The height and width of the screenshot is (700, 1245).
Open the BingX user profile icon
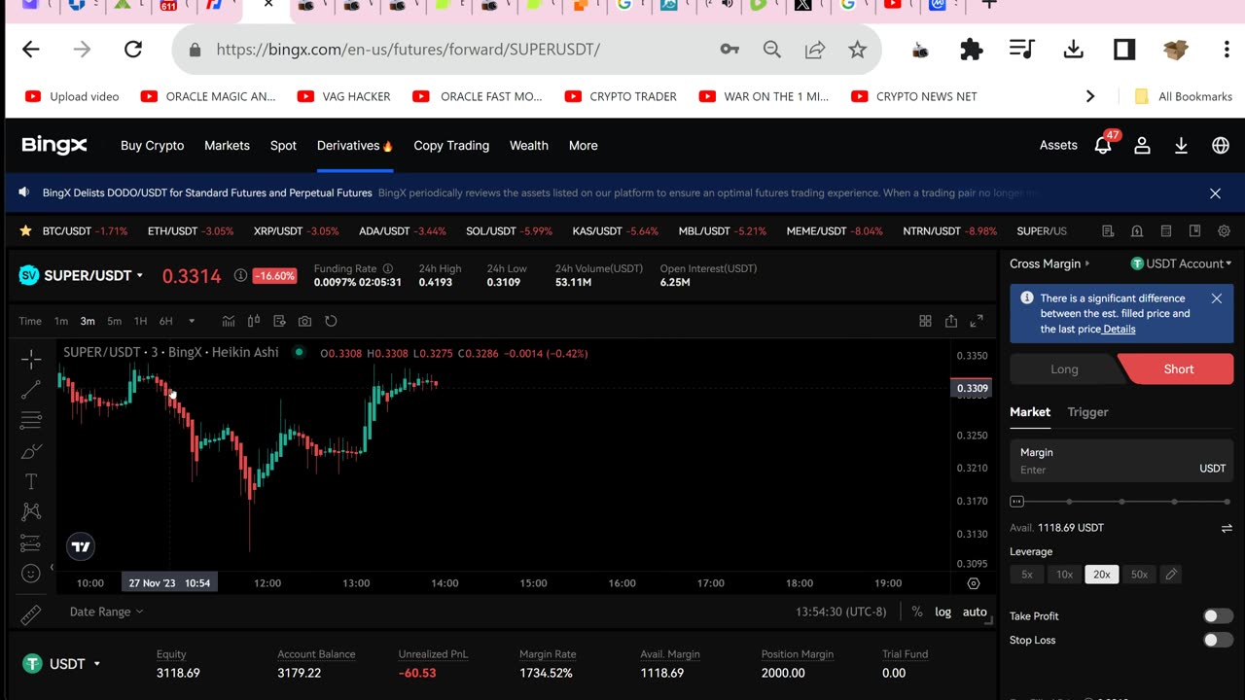[x=1143, y=146]
